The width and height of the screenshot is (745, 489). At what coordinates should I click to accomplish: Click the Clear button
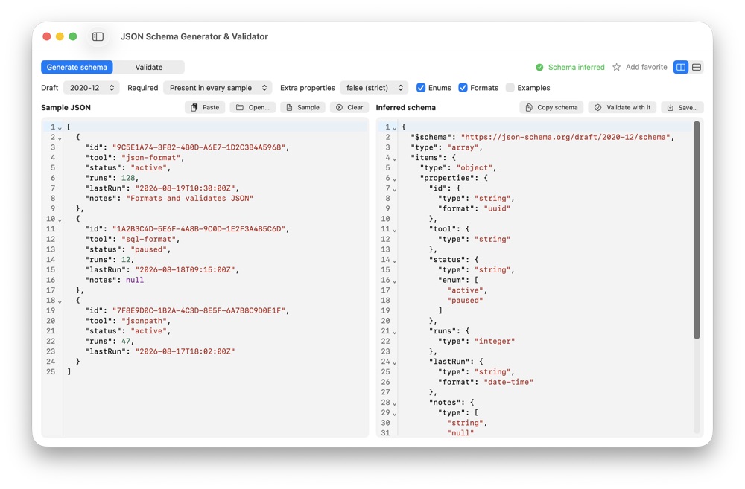[349, 107]
